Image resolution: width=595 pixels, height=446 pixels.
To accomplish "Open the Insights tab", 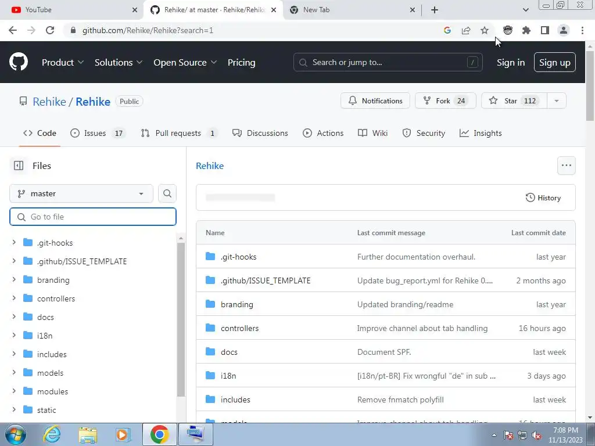I will point(481,133).
